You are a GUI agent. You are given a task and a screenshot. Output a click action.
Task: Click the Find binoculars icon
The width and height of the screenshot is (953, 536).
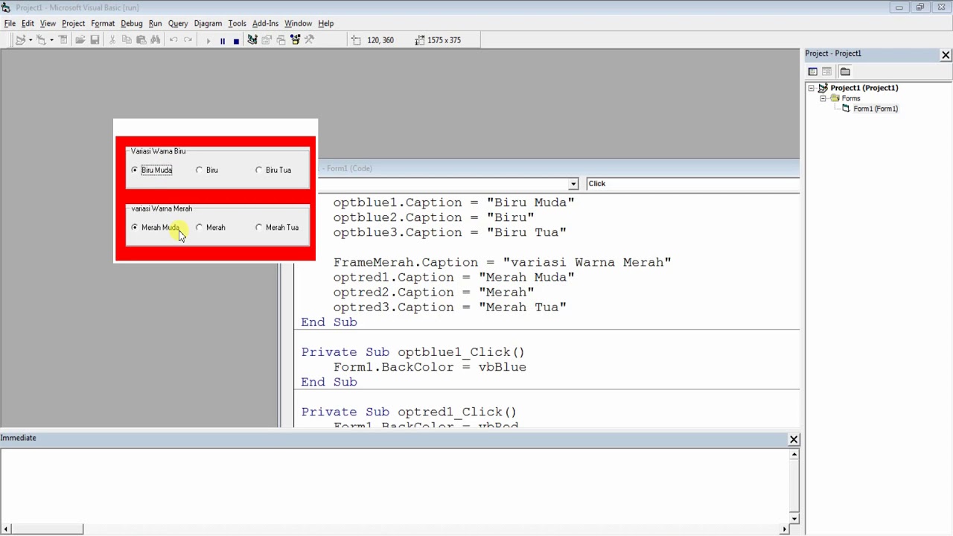156,40
